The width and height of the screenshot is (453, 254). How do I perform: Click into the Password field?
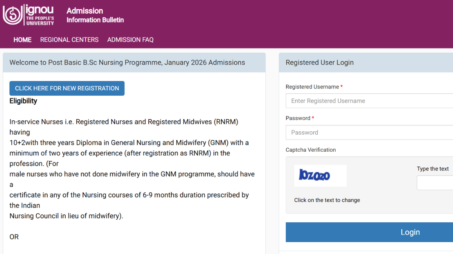coord(369,132)
